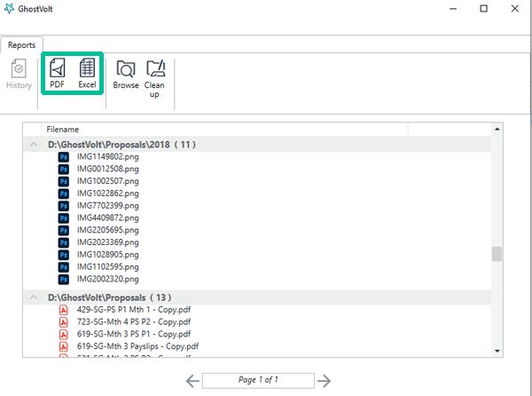Screen dimensions: 532x396
Task: Click PDF icon of 429-SG-PS P1 Mth 1
Action: point(64,310)
